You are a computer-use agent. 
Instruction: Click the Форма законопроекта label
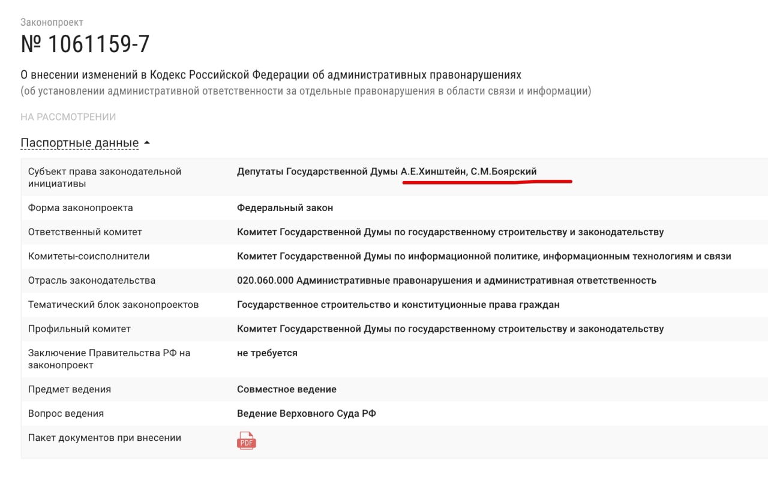(x=80, y=208)
